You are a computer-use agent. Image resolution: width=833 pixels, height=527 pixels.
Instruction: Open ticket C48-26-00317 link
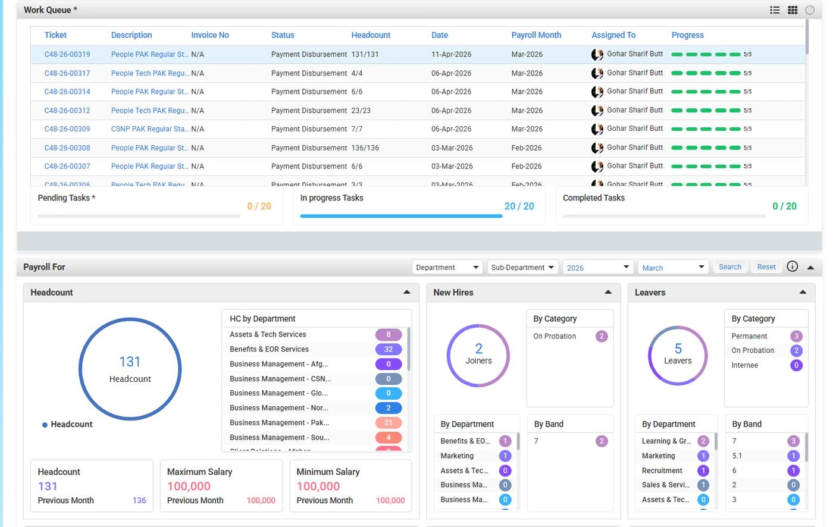[x=67, y=73]
